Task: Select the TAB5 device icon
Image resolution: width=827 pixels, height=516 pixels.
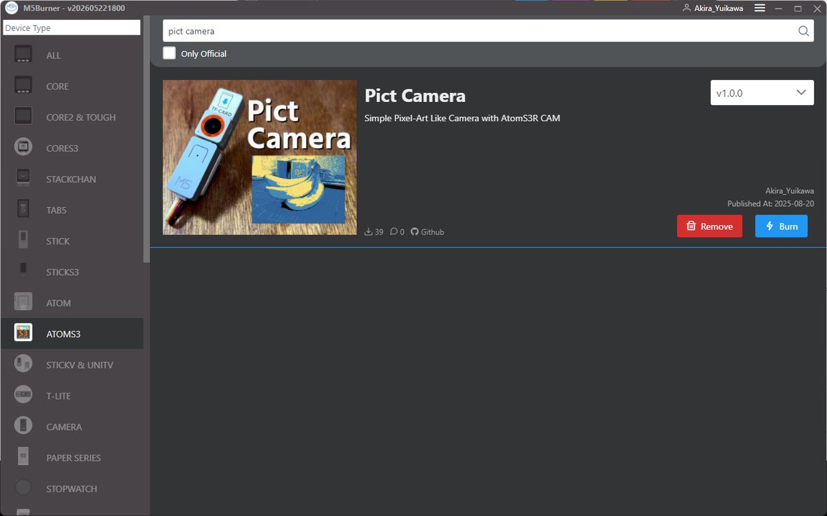Action: click(23, 210)
